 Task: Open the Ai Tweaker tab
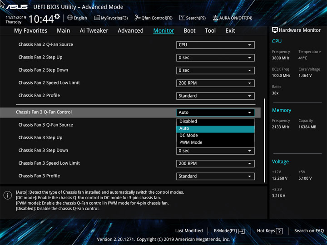coord(94,31)
